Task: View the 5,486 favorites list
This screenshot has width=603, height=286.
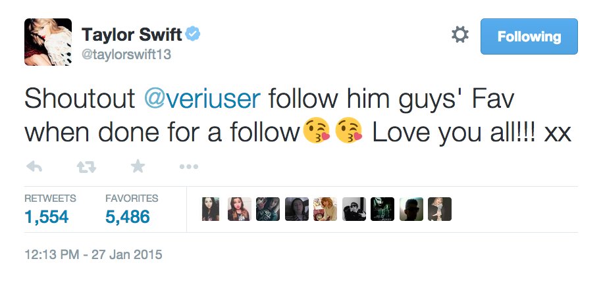Action: click(x=128, y=216)
